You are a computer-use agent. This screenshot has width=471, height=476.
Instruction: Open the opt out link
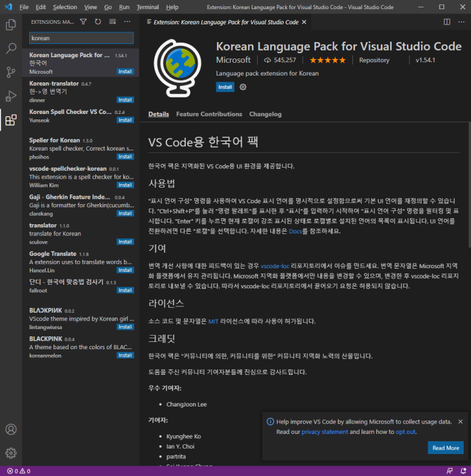click(x=405, y=432)
